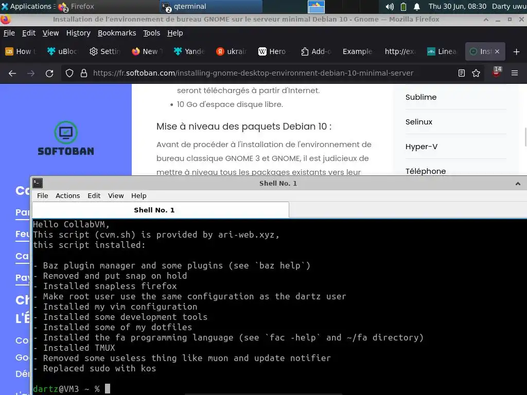Go back with the Firefox back arrow
This screenshot has height=395, width=527.
pyautogui.click(x=12, y=73)
